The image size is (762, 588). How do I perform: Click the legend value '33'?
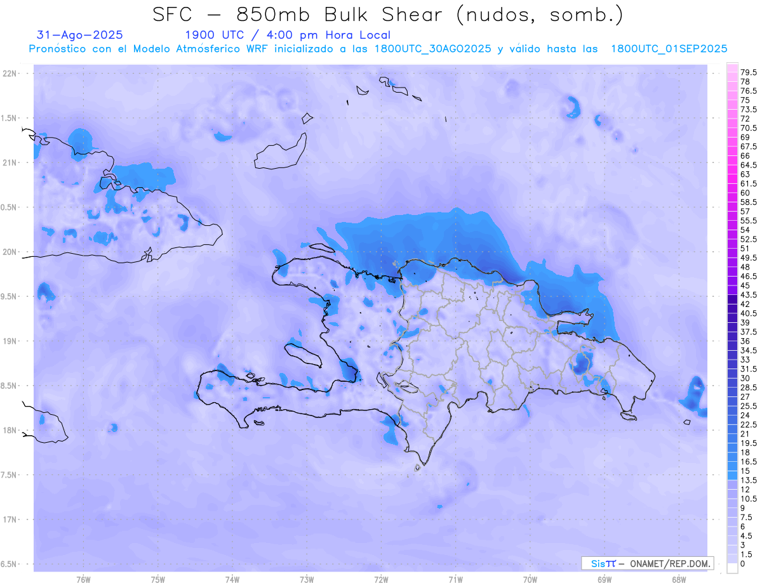pos(745,360)
